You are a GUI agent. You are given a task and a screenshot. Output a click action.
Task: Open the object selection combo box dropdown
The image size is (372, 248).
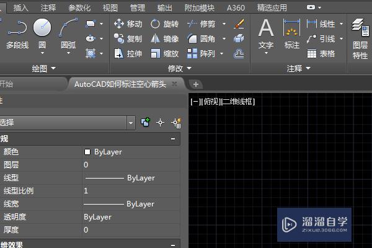pos(131,123)
